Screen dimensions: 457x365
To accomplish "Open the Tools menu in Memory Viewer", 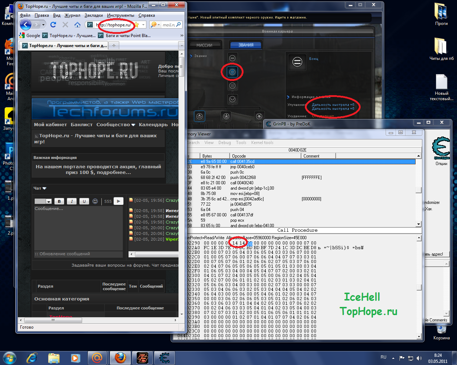I will tap(241, 143).
